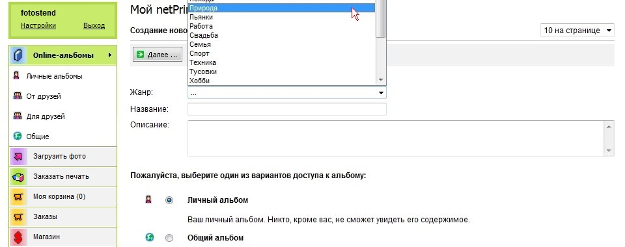Open the Загрузить фото section
This screenshot has height=247, width=625.
pos(63,157)
